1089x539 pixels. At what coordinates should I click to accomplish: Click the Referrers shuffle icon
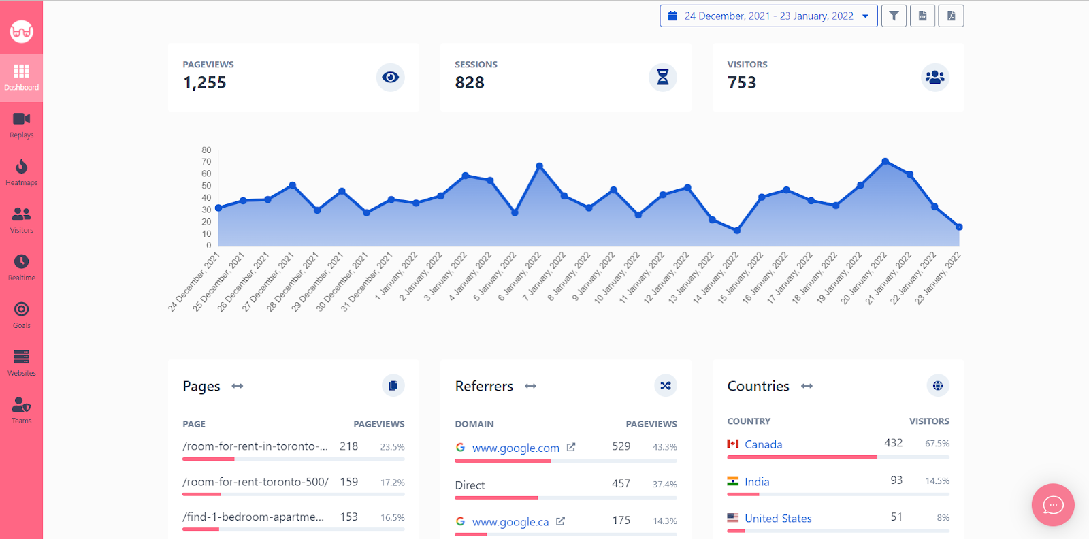pyautogui.click(x=666, y=386)
